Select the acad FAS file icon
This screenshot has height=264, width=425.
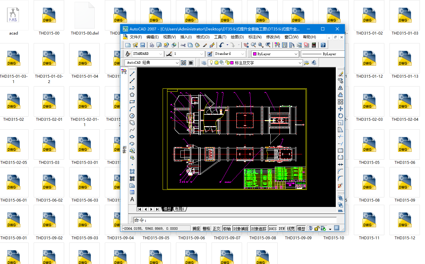pyautogui.click(x=13, y=18)
